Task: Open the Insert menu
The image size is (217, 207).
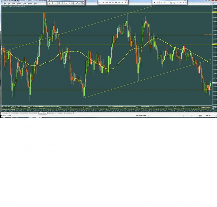Action: pyautogui.click(x=14, y=3)
